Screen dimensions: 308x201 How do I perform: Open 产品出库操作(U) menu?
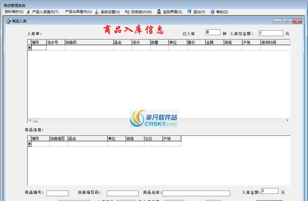click(78, 12)
